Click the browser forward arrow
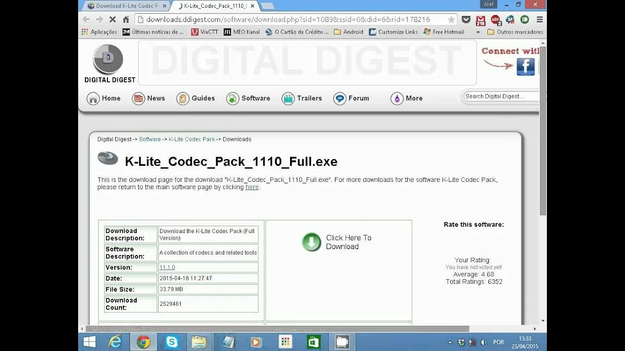Screen dimensions: 625x351 (x=99, y=19)
